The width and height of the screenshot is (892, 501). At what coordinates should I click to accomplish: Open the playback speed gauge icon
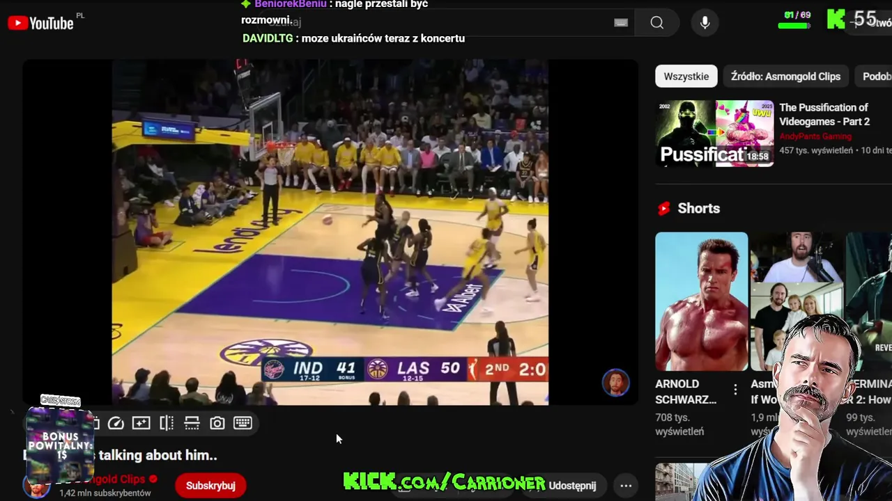[x=116, y=423]
